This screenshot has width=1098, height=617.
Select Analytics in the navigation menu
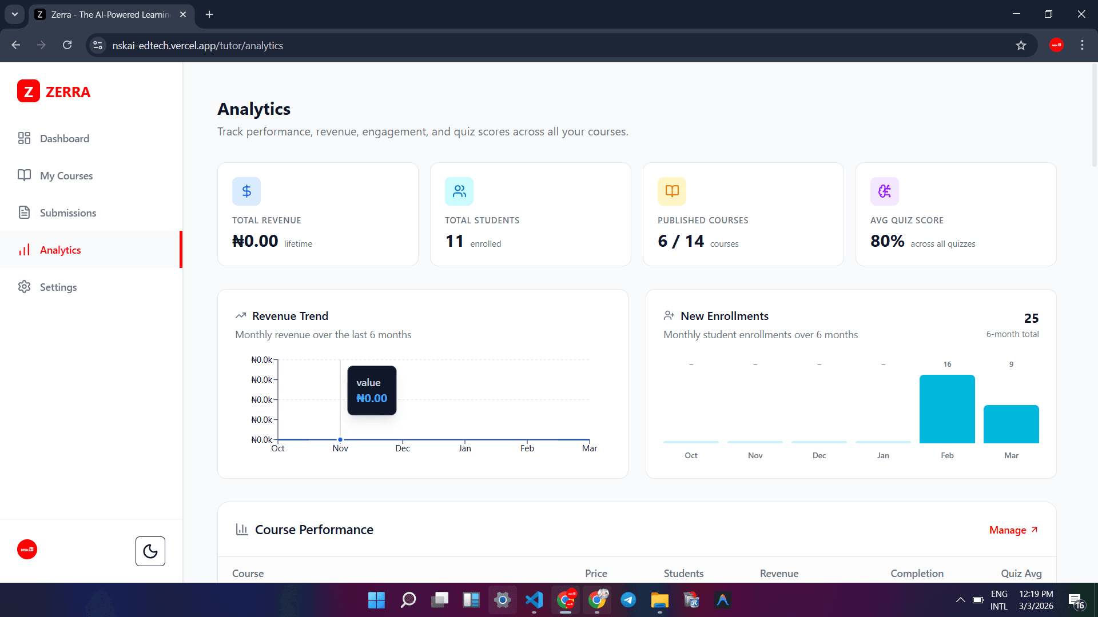60,250
